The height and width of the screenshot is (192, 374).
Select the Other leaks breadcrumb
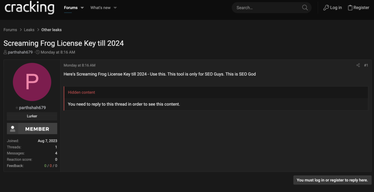pos(51,30)
